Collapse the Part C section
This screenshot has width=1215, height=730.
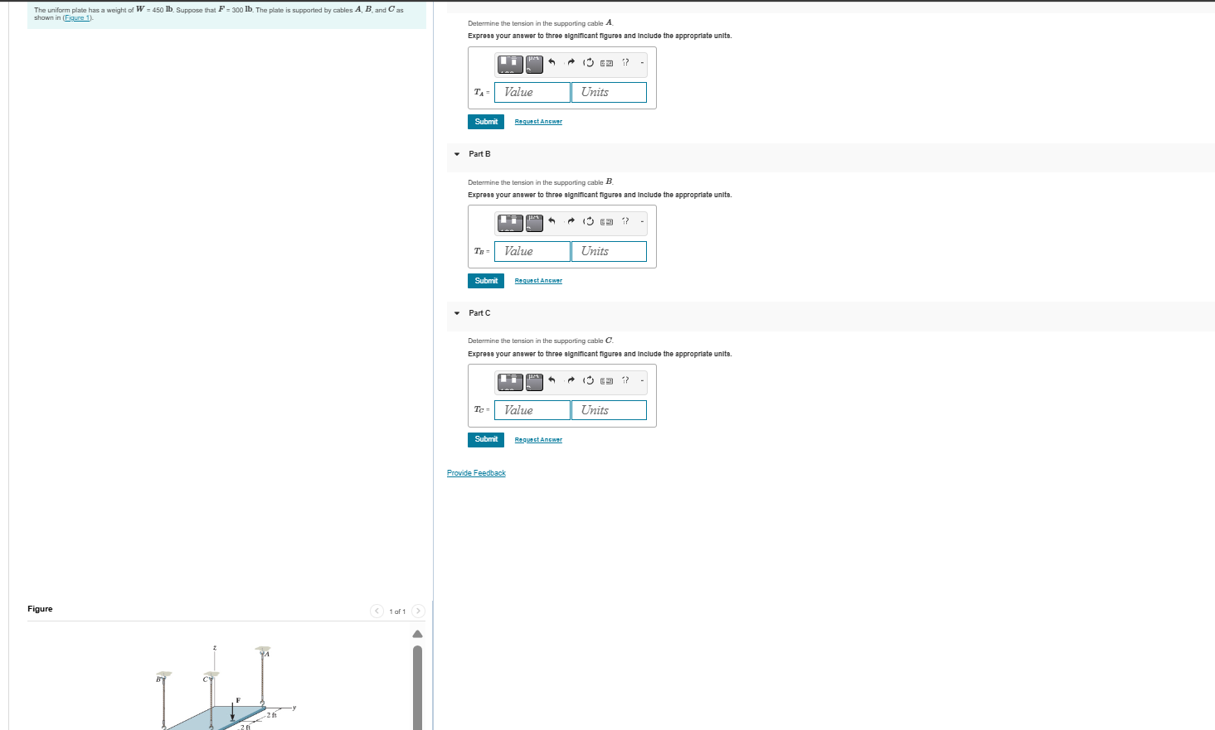pyautogui.click(x=457, y=313)
